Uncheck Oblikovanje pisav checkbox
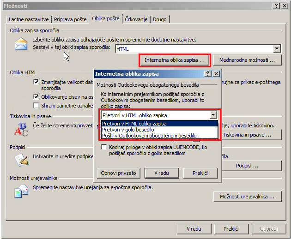 36,97
